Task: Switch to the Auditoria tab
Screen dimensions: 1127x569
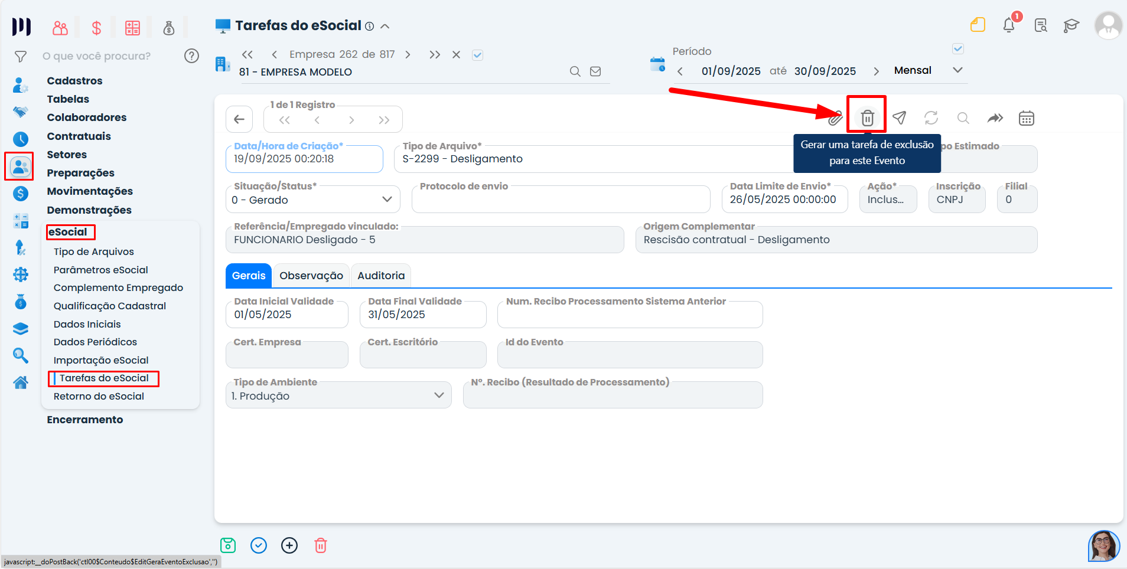Action: (x=381, y=276)
